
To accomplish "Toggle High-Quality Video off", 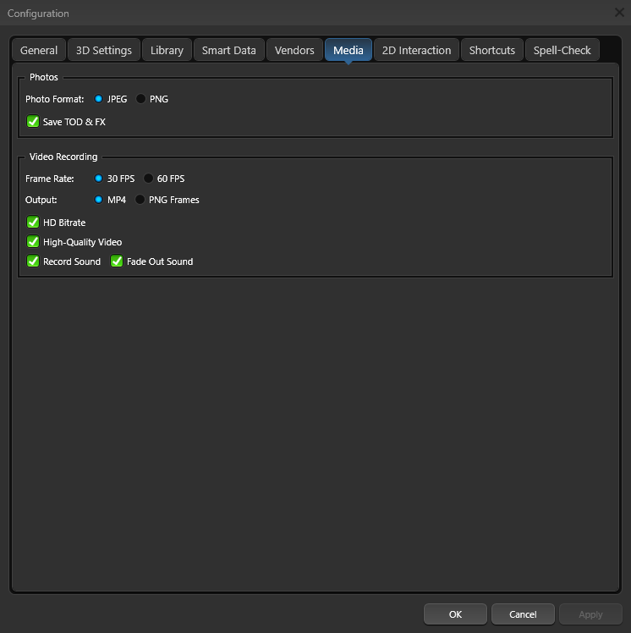I will click(34, 242).
